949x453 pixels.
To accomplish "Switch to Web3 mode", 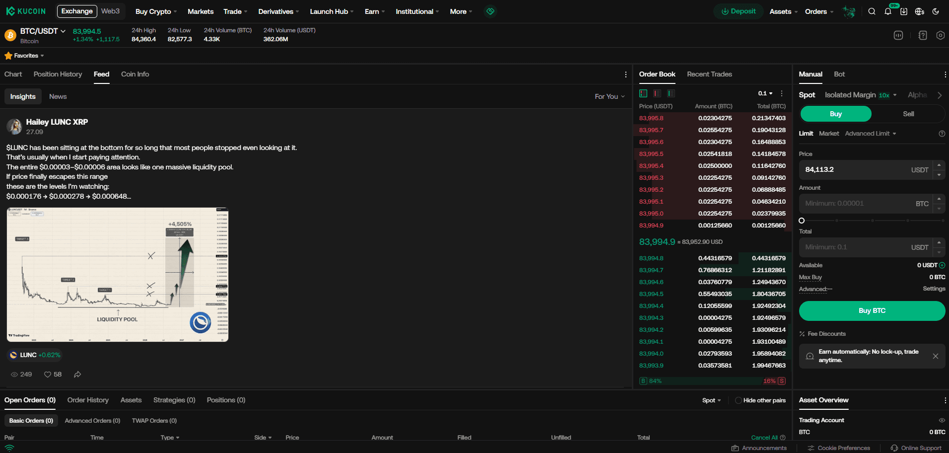I will tap(110, 11).
